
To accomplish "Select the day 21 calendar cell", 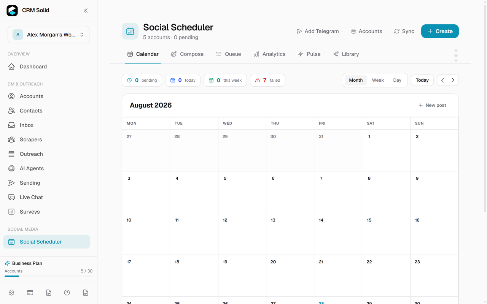I will [338, 276].
